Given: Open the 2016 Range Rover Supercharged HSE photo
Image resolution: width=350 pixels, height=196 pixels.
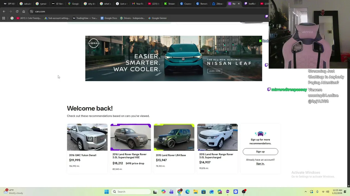Looking at the screenshot, I should click(131, 137).
